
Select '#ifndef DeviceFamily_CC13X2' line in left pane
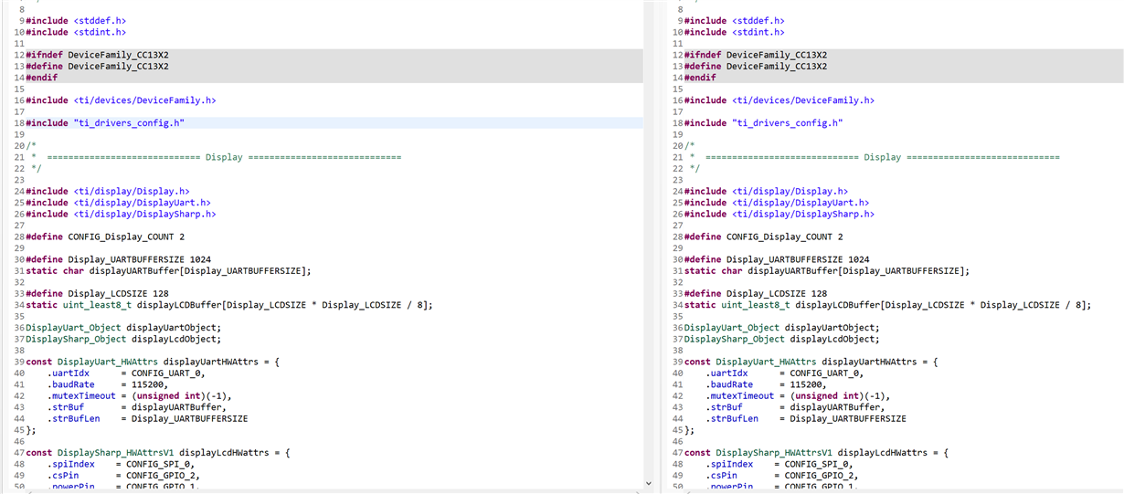[334, 55]
